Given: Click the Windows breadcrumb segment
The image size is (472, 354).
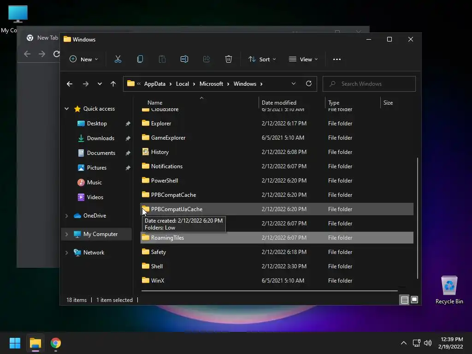Looking at the screenshot, I should pyautogui.click(x=245, y=84).
